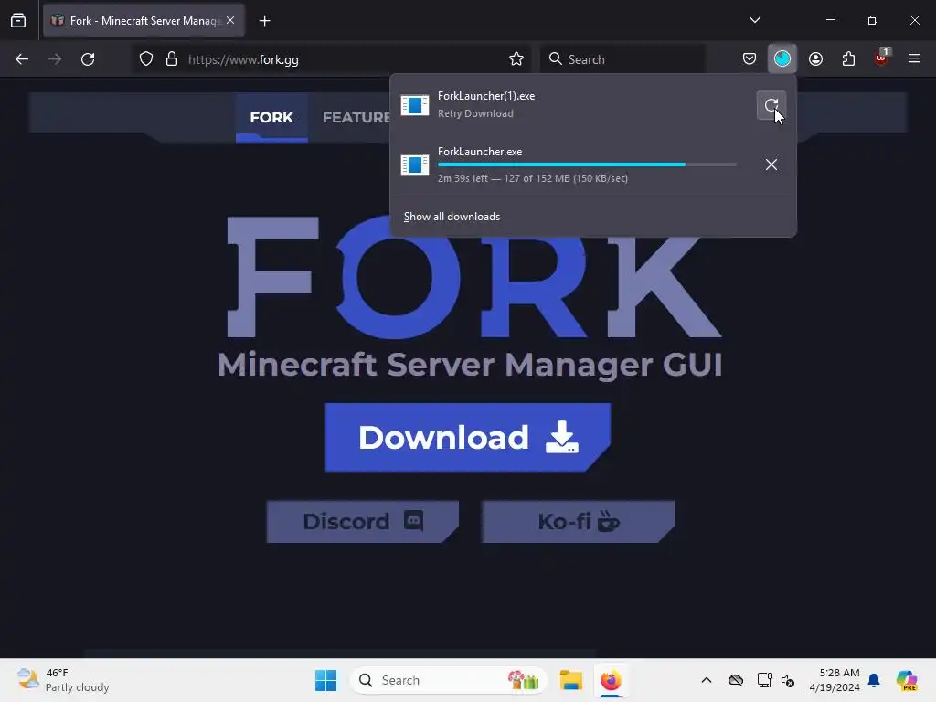The image size is (936, 702).
Task: Click the muted volume tray icon
Action: coord(788,680)
